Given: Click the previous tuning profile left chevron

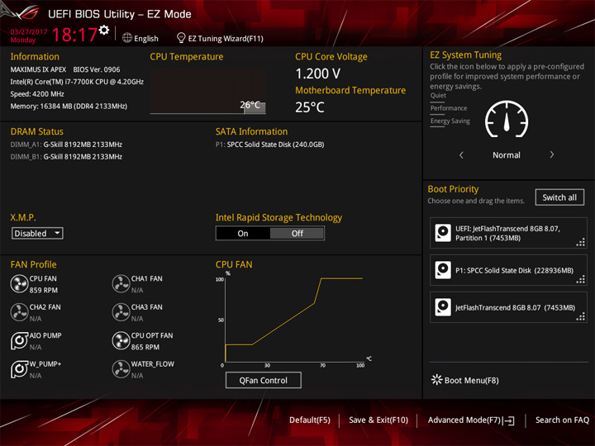Looking at the screenshot, I should tap(461, 154).
